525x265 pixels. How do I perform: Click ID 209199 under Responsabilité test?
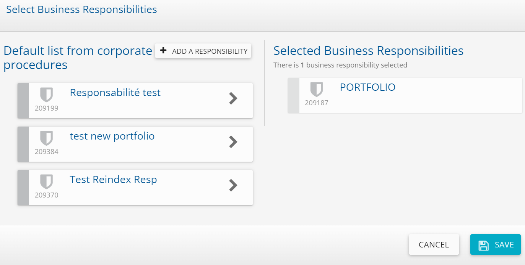[x=47, y=108]
